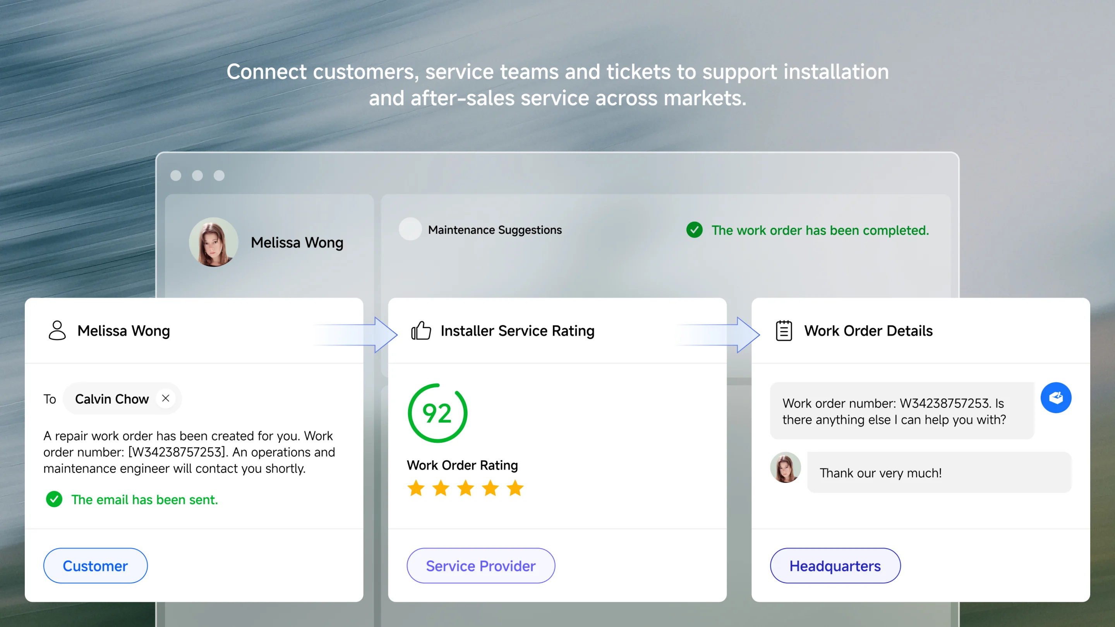Click the 'Thank our very much!' chat bubble
1115x627 pixels.
click(939, 473)
